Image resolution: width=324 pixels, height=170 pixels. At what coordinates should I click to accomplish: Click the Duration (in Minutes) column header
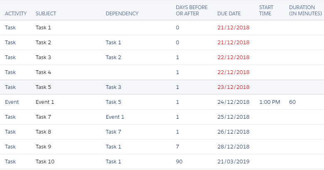click(x=305, y=10)
